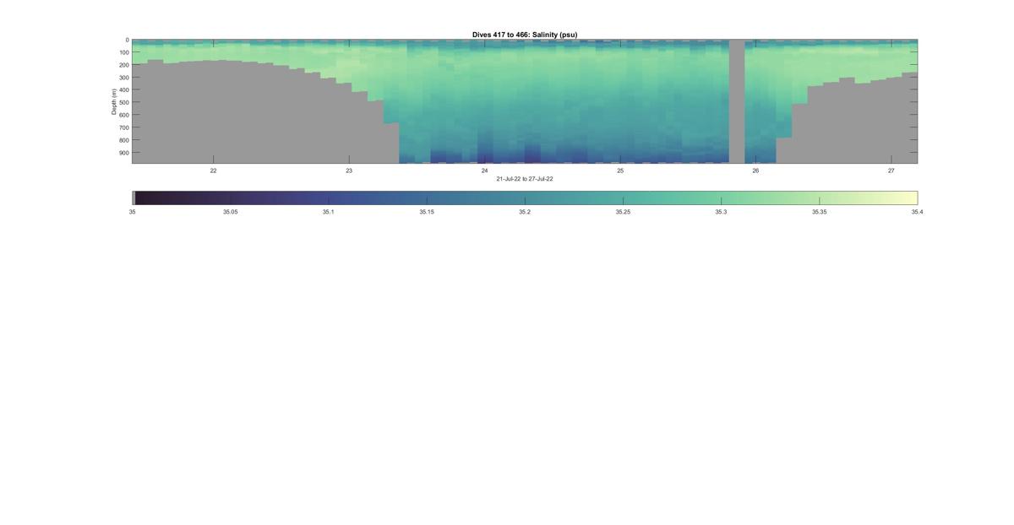Image resolution: width=1014 pixels, height=525 pixels.
Task: Click depth tick label '100'
Action: [x=123, y=52]
